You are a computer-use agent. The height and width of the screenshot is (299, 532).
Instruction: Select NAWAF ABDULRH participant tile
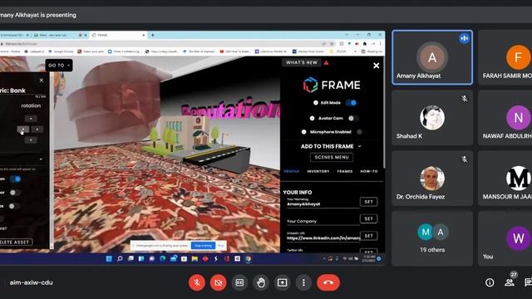505,118
